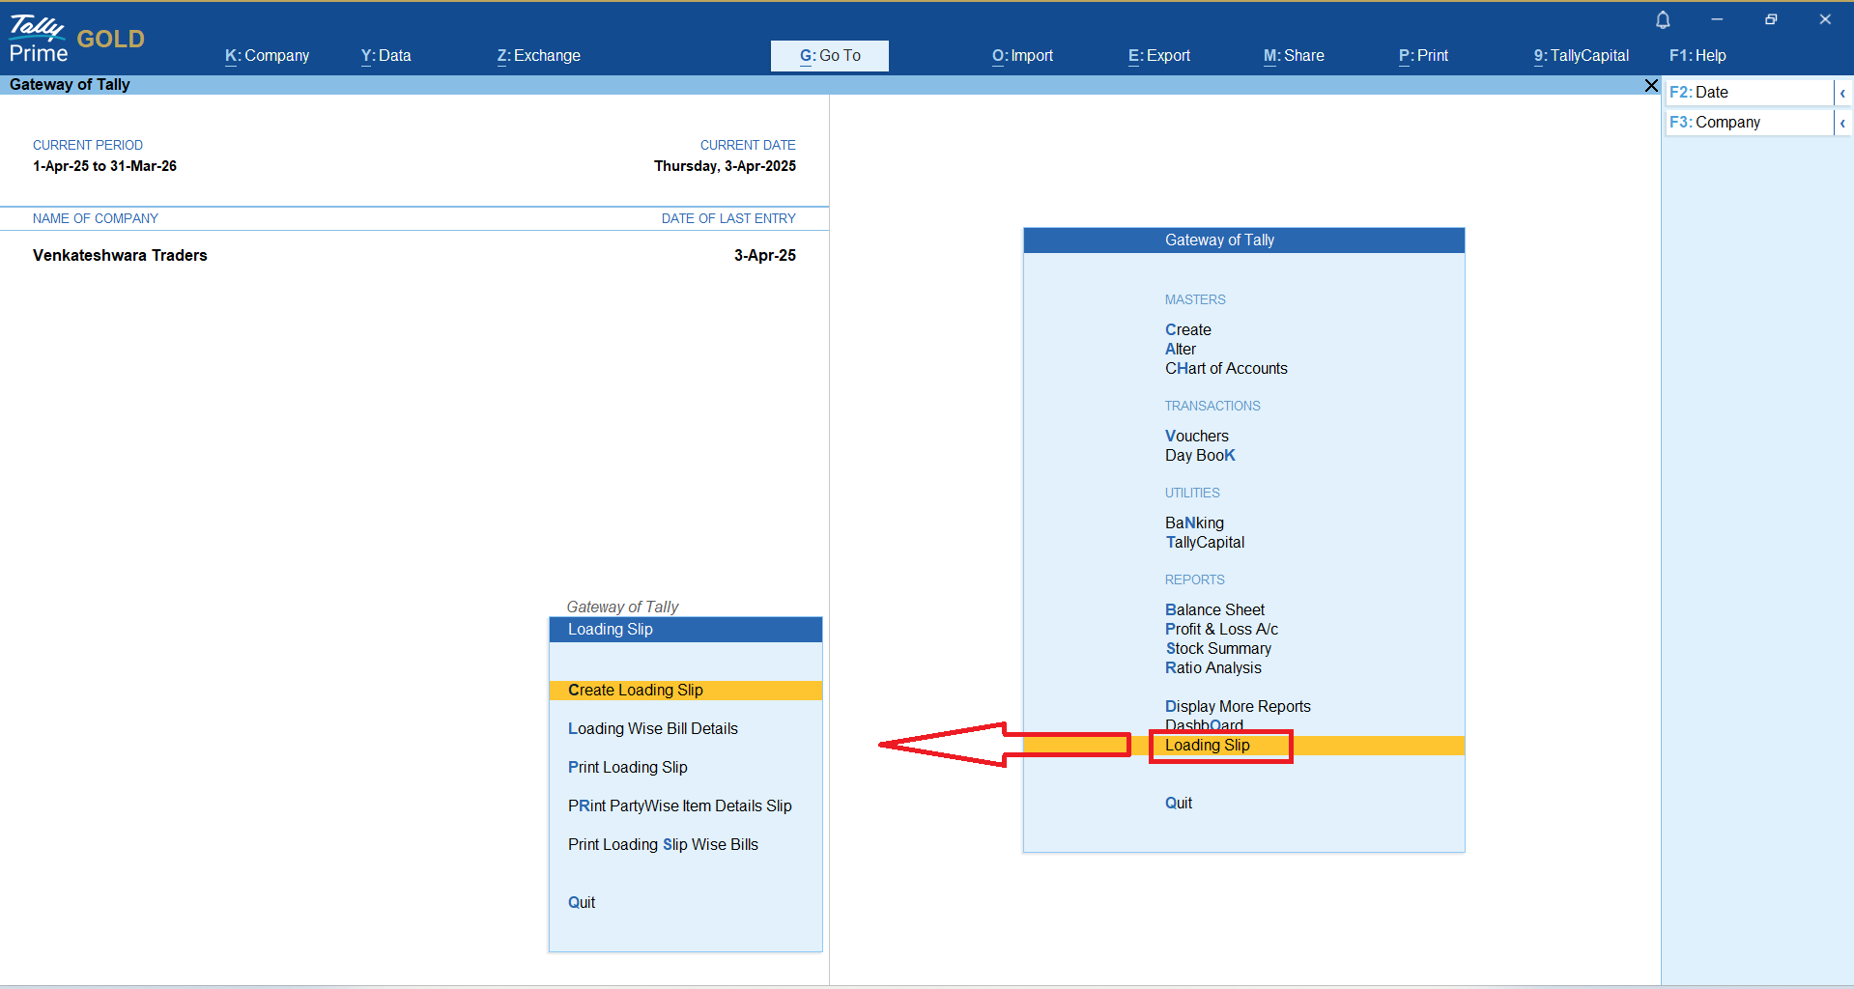This screenshot has width=1854, height=989.
Task: Choose Print PartyWise Item Details Slip
Action: point(679,806)
